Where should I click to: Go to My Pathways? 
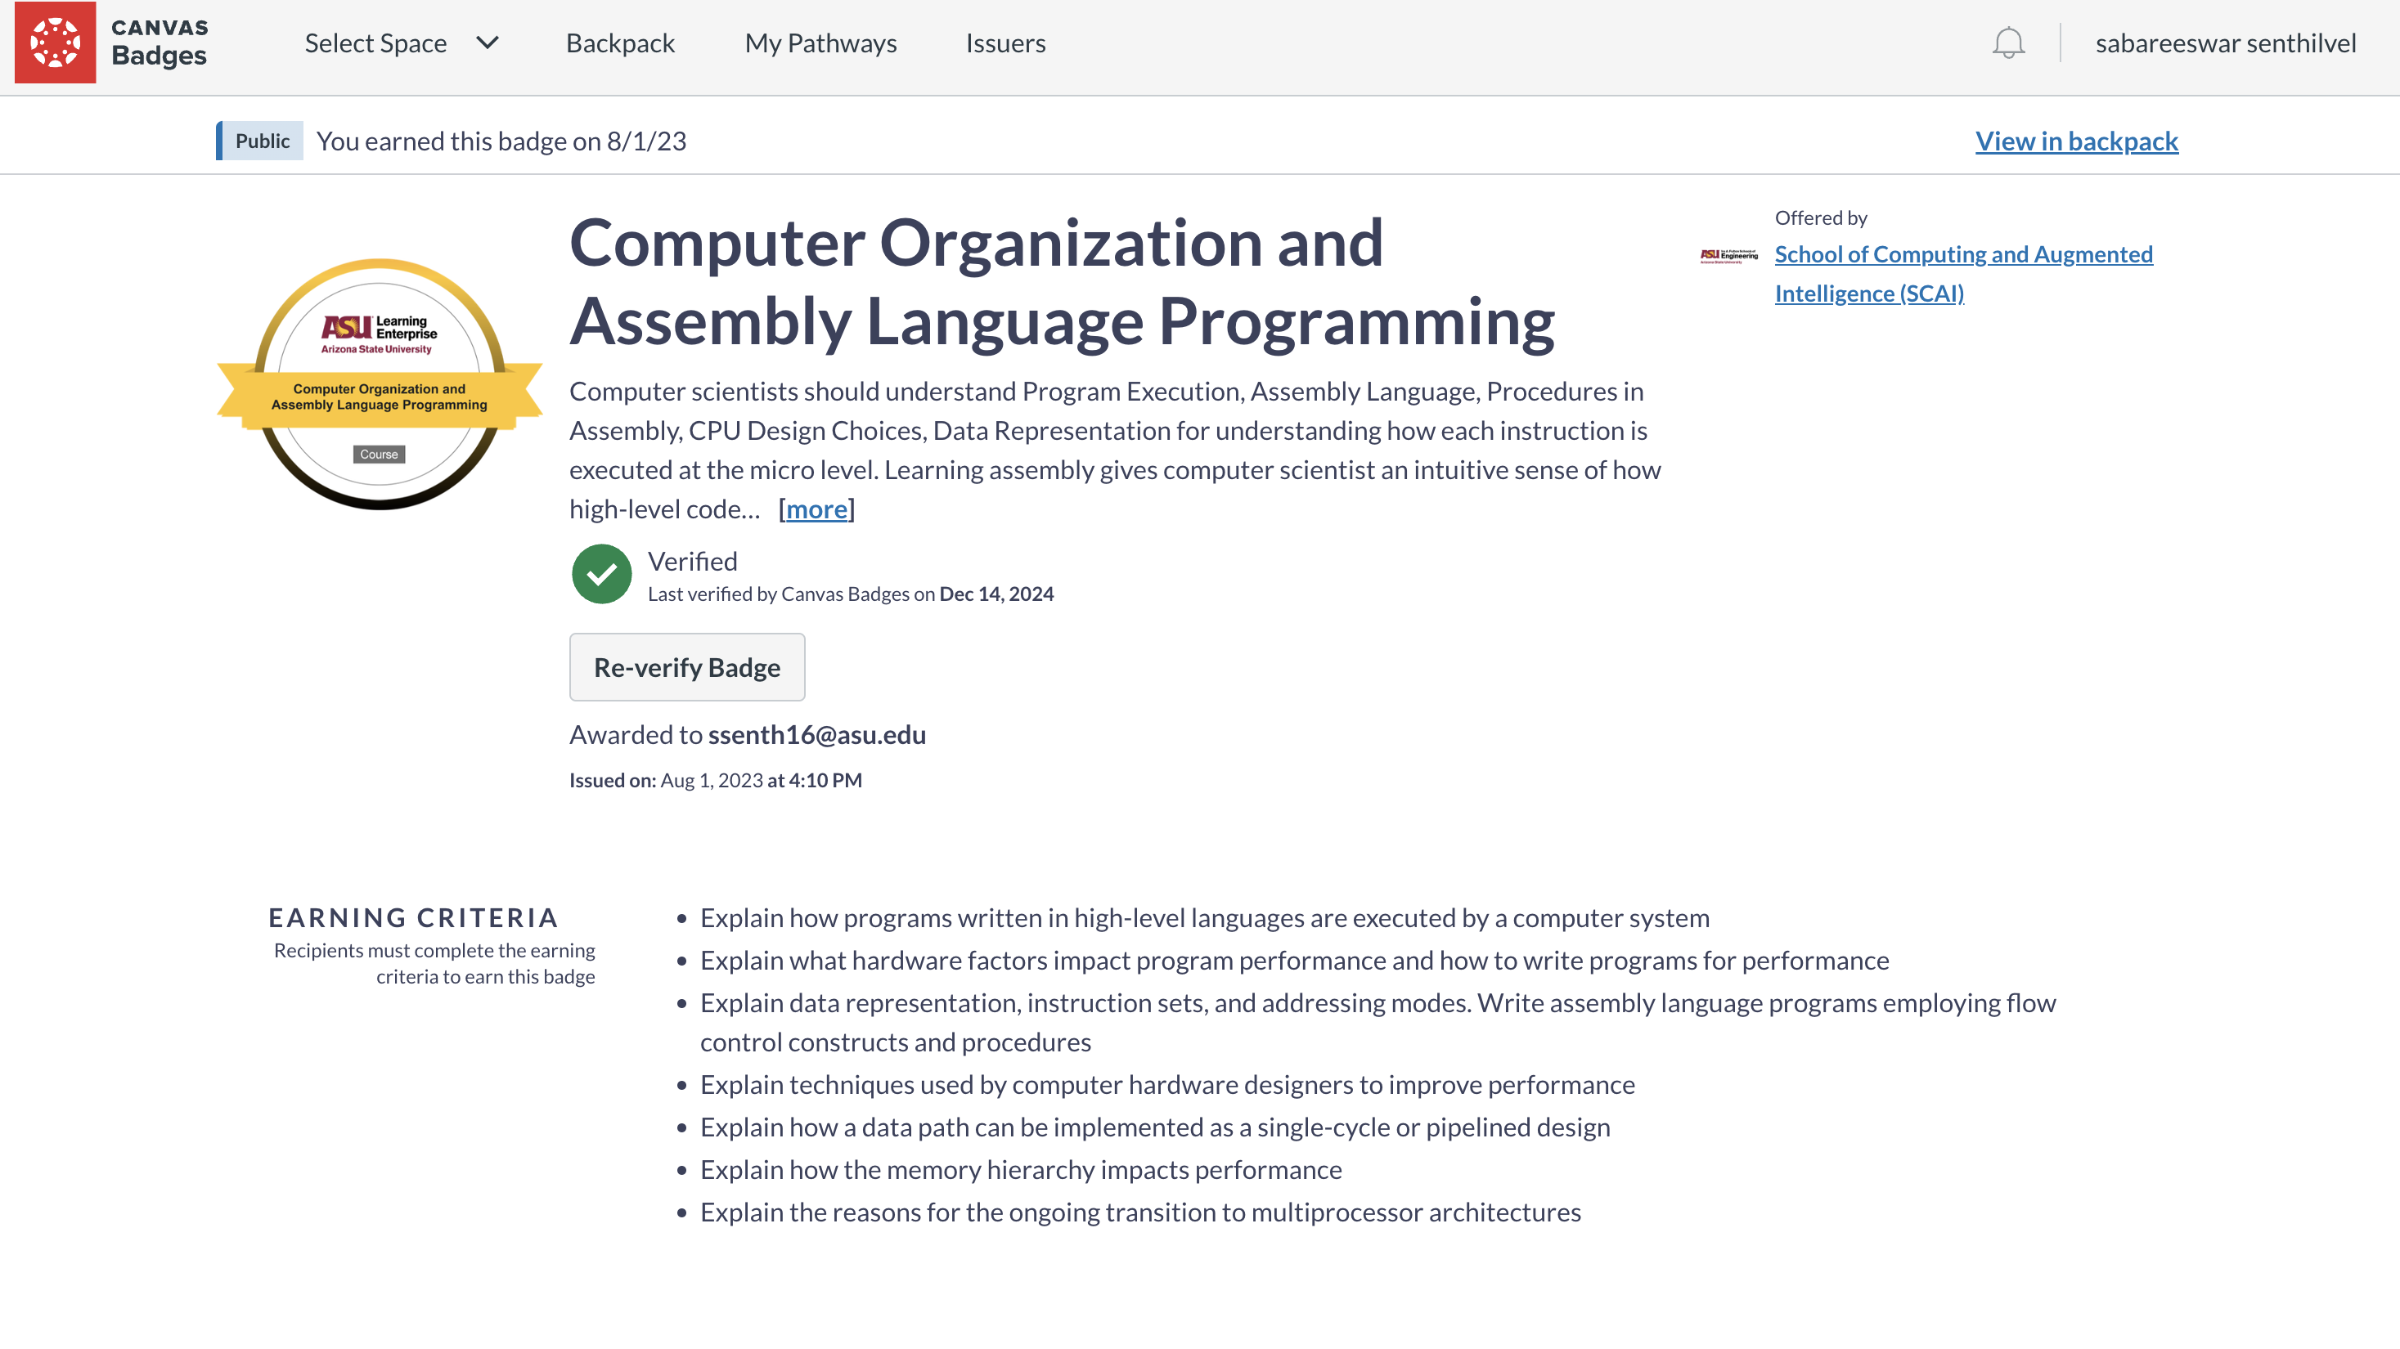(820, 43)
